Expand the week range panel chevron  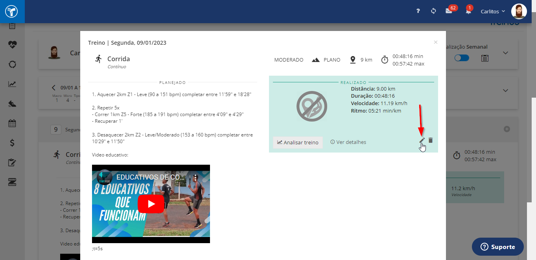click(506, 91)
